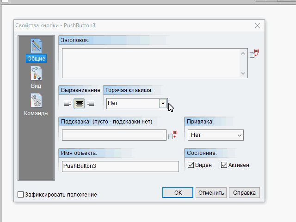The height and width of the screenshot is (222, 296).
Task: Click scroll-down arrow in Заголовок box
Action: click(x=243, y=73)
